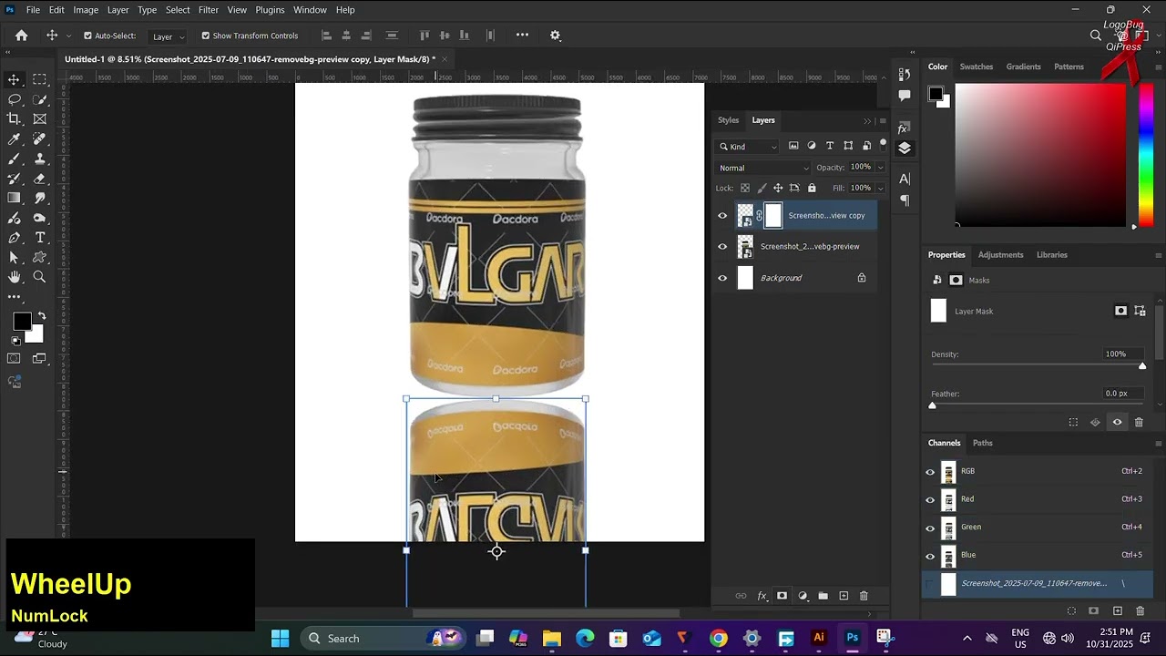Open the Normal blend mode dropdown

[762, 168]
